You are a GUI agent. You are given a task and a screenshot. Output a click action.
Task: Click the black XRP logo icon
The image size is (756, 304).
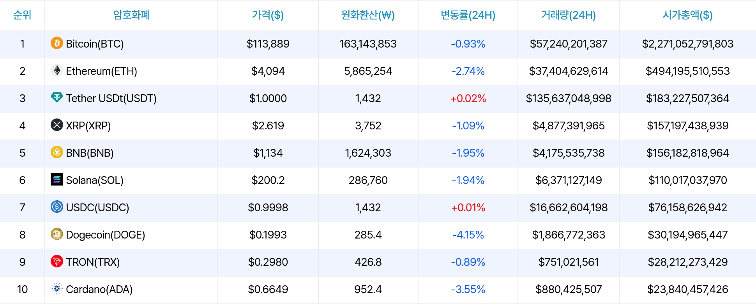point(57,125)
